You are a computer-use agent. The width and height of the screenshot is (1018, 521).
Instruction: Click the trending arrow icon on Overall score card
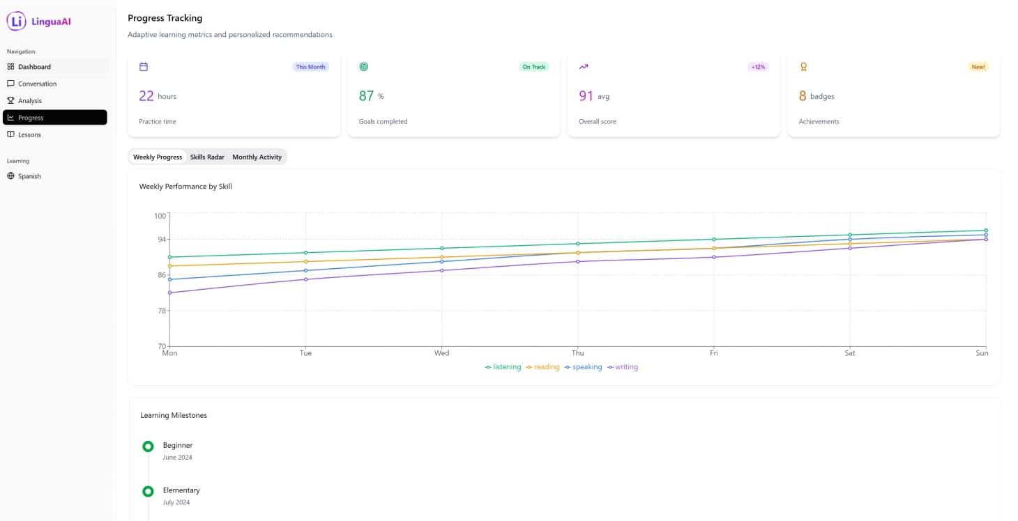click(584, 67)
